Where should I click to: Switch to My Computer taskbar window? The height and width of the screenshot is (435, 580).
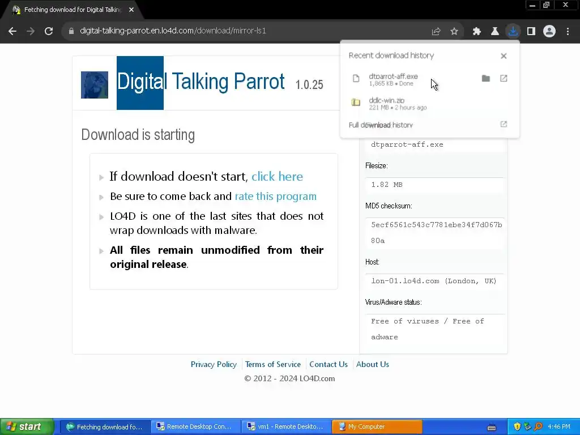point(377,427)
